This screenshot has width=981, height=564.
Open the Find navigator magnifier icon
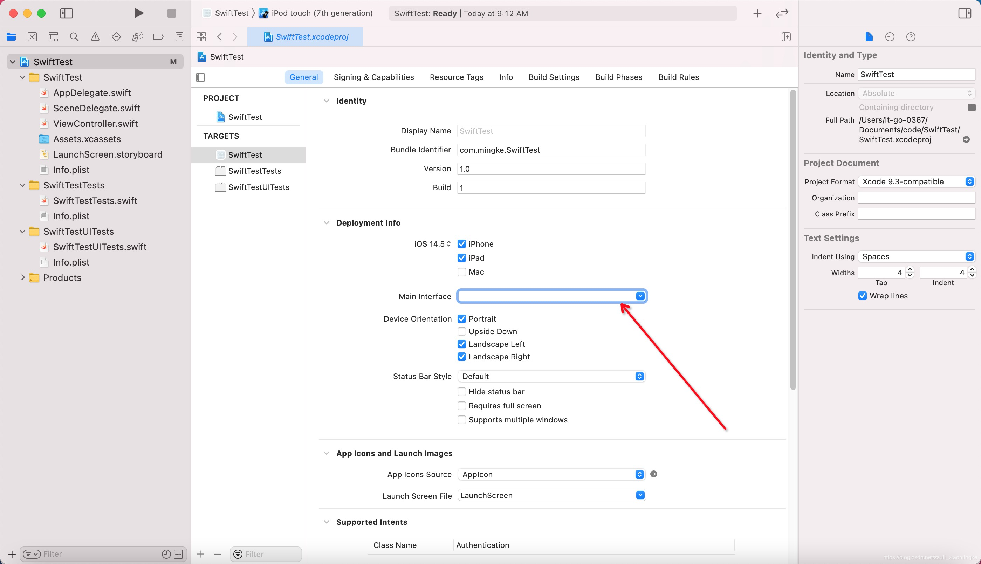click(x=74, y=37)
